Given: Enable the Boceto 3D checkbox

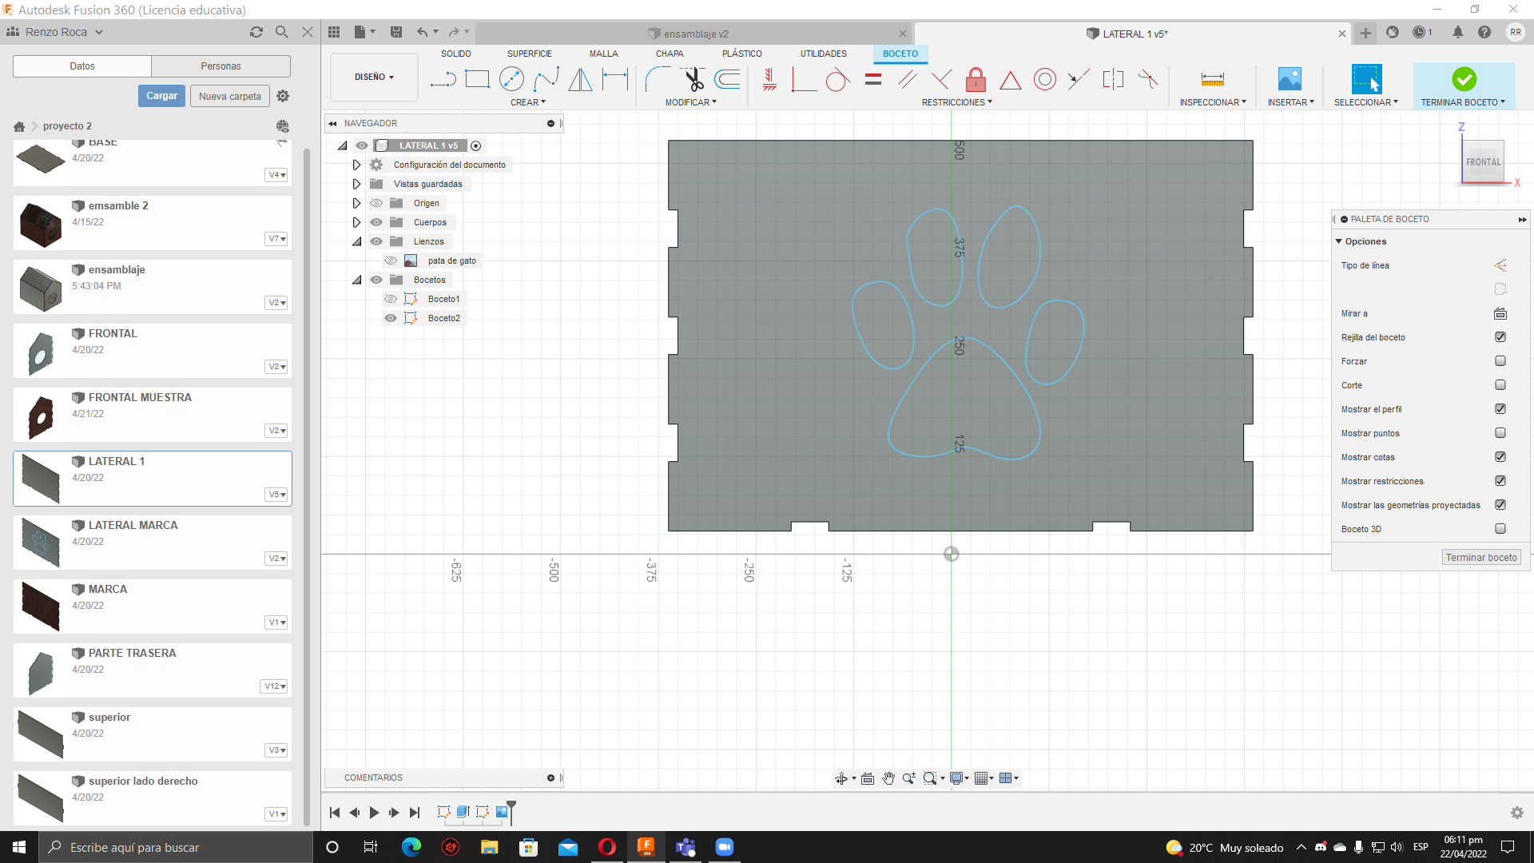Looking at the screenshot, I should point(1500,529).
